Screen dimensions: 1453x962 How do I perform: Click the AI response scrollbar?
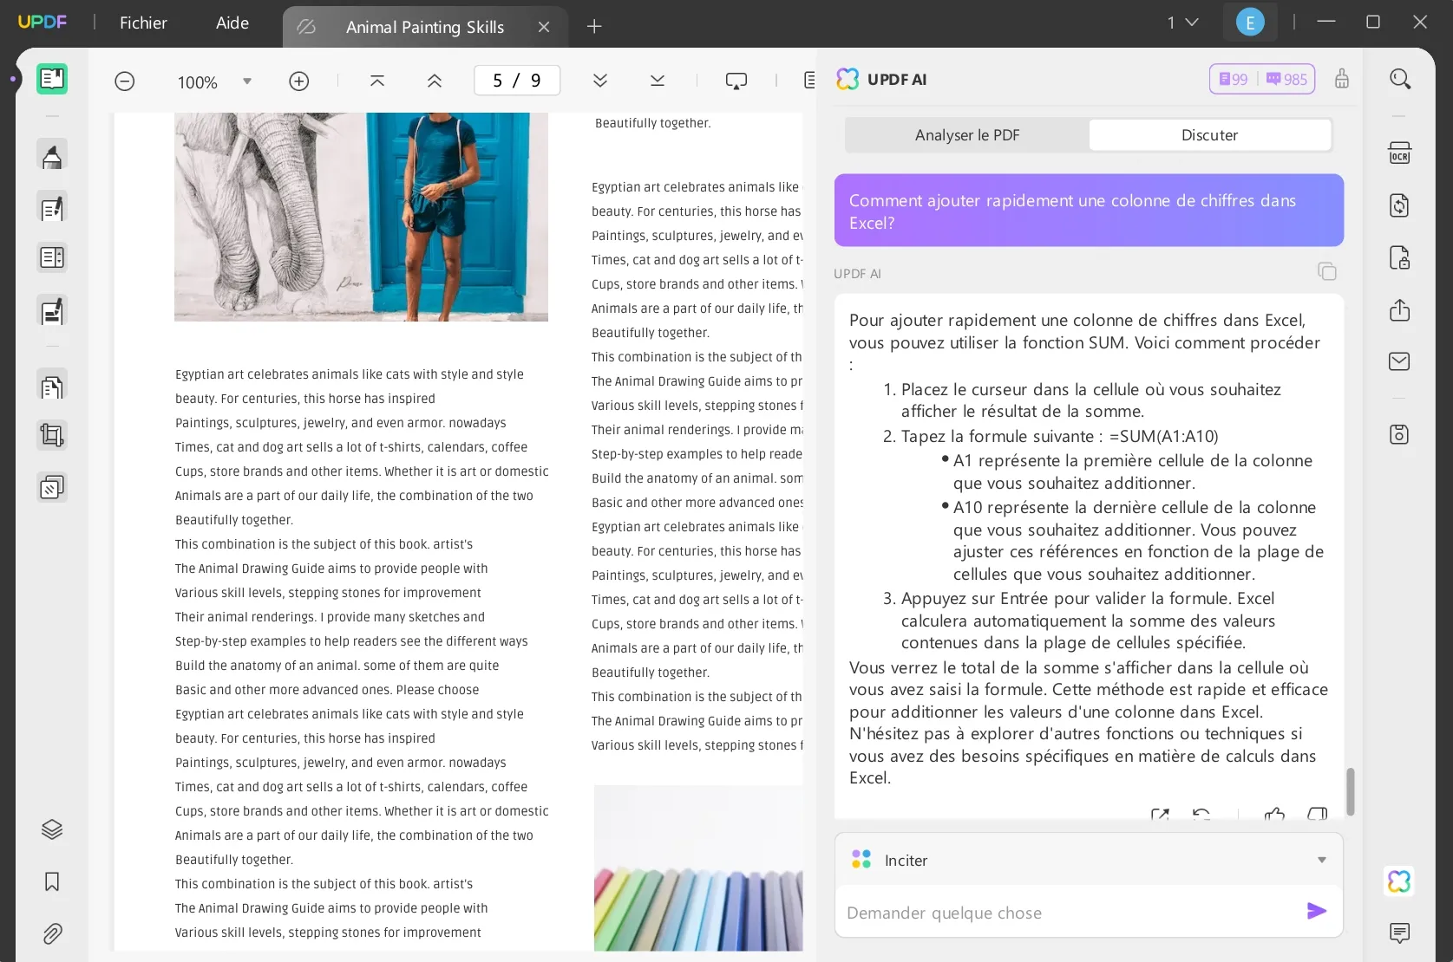pyautogui.click(x=1350, y=792)
